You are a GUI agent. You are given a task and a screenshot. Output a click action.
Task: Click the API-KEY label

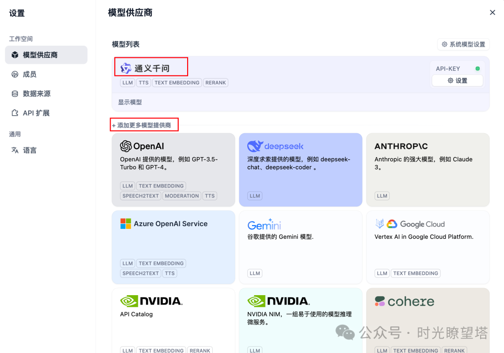[x=448, y=69]
